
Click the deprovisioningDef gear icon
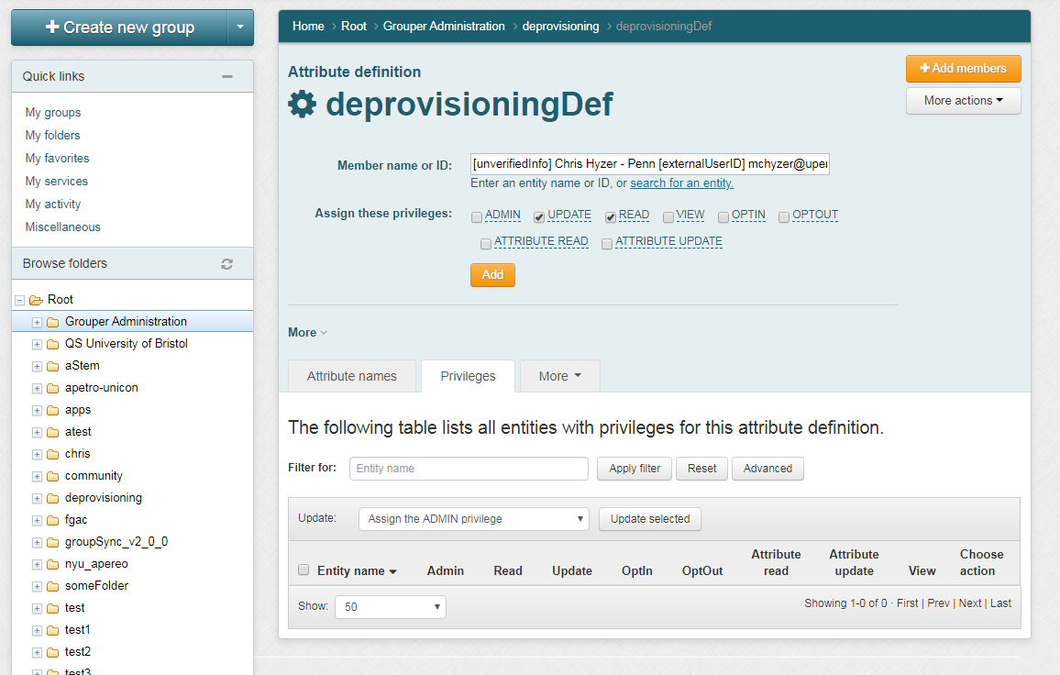(x=302, y=105)
